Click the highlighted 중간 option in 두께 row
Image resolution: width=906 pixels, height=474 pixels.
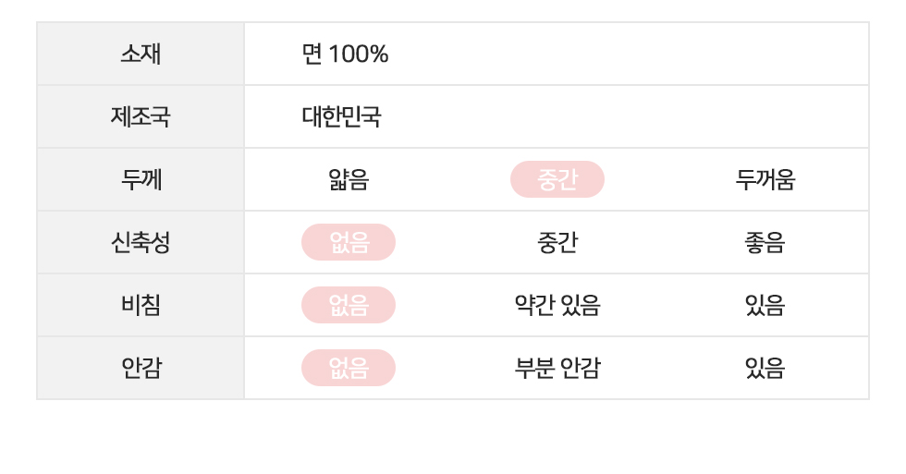[557, 179]
